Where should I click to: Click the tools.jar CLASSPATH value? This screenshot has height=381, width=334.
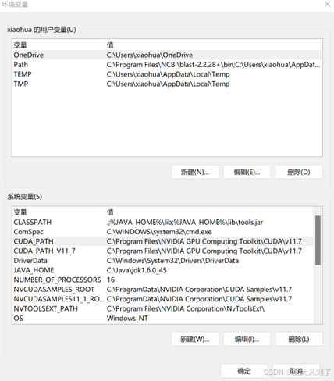(185, 222)
